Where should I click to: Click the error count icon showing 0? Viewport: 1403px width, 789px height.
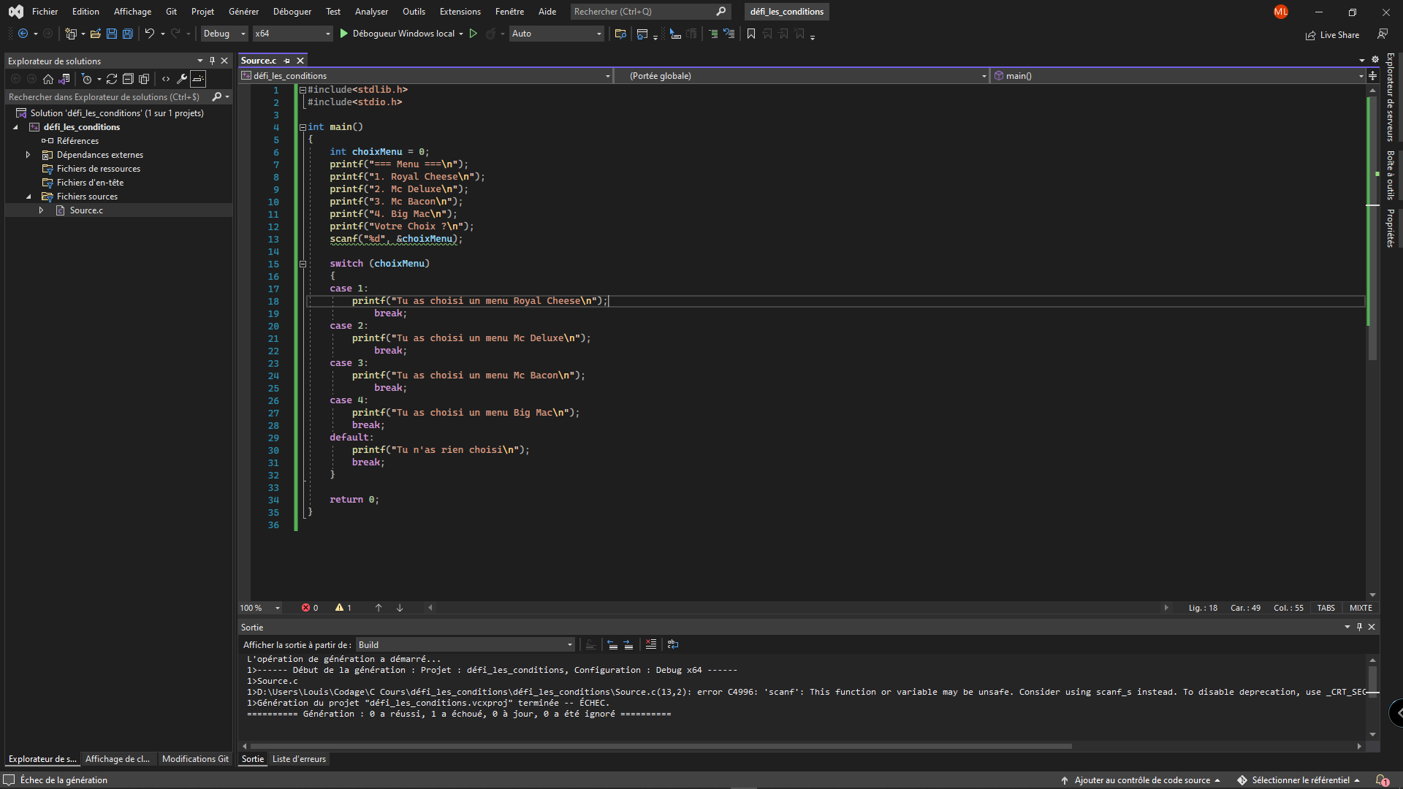click(x=310, y=608)
